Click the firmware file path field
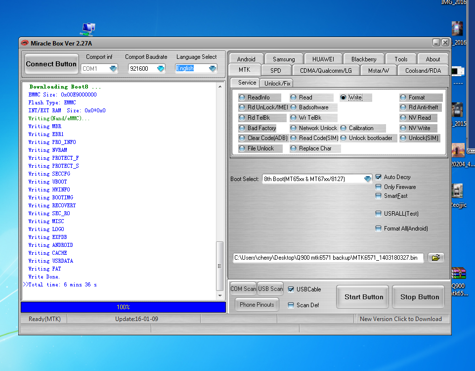 [x=328, y=258]
